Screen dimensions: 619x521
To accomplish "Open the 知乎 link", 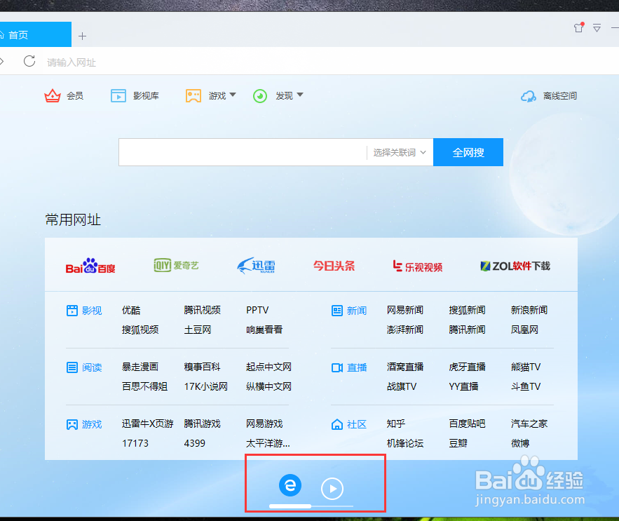I will [x=396, y=424].
